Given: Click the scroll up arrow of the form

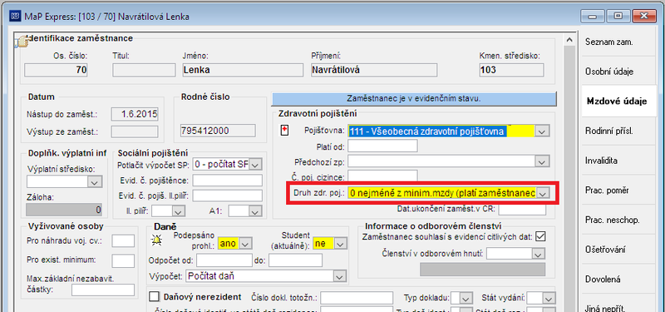Looking at the screenshot, I should [569, 39].
